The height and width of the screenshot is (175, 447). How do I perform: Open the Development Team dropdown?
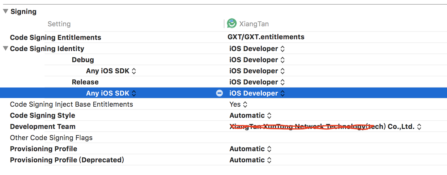pos(326,126)
